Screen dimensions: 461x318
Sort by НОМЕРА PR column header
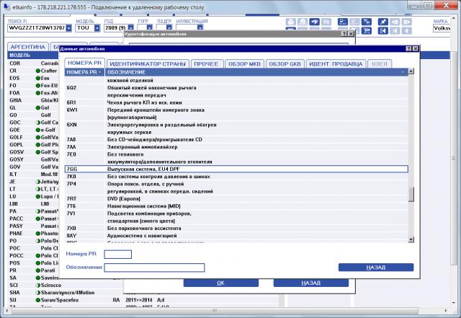click(85, 72)
